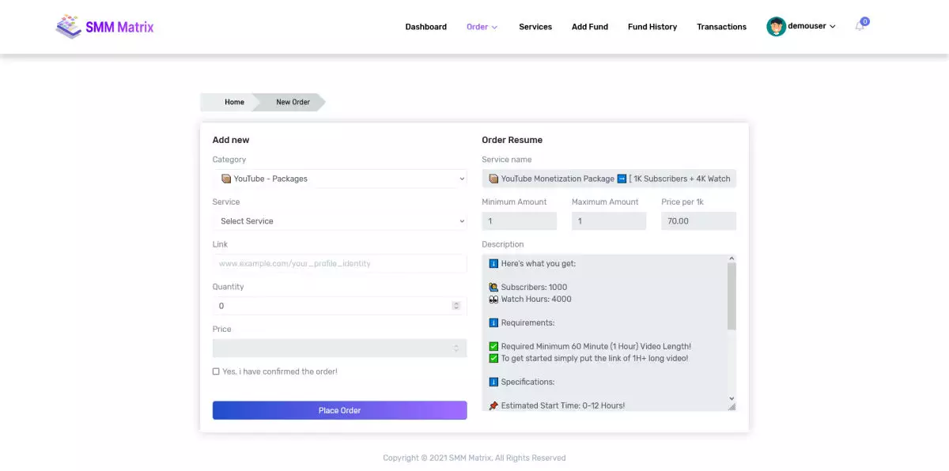
Task: Open the Dashboard page
Action: (425, 27)
